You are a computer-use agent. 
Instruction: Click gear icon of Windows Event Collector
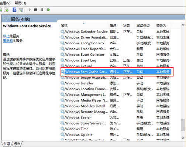[x=62, y=54]
